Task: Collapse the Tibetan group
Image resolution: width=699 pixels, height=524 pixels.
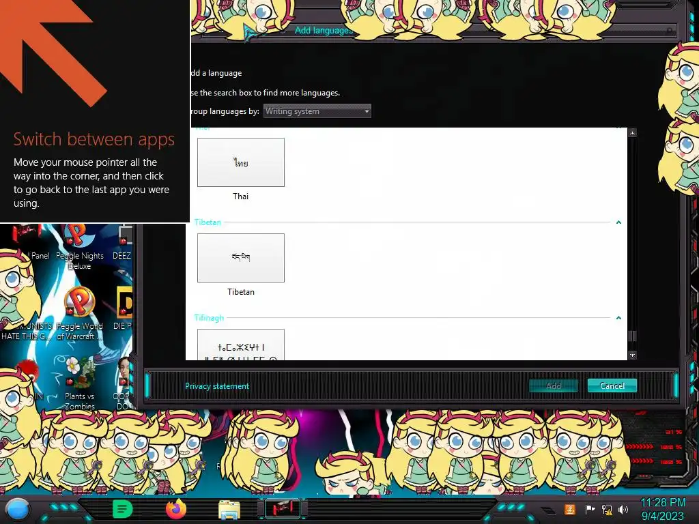Action: (x=618, y=222)
